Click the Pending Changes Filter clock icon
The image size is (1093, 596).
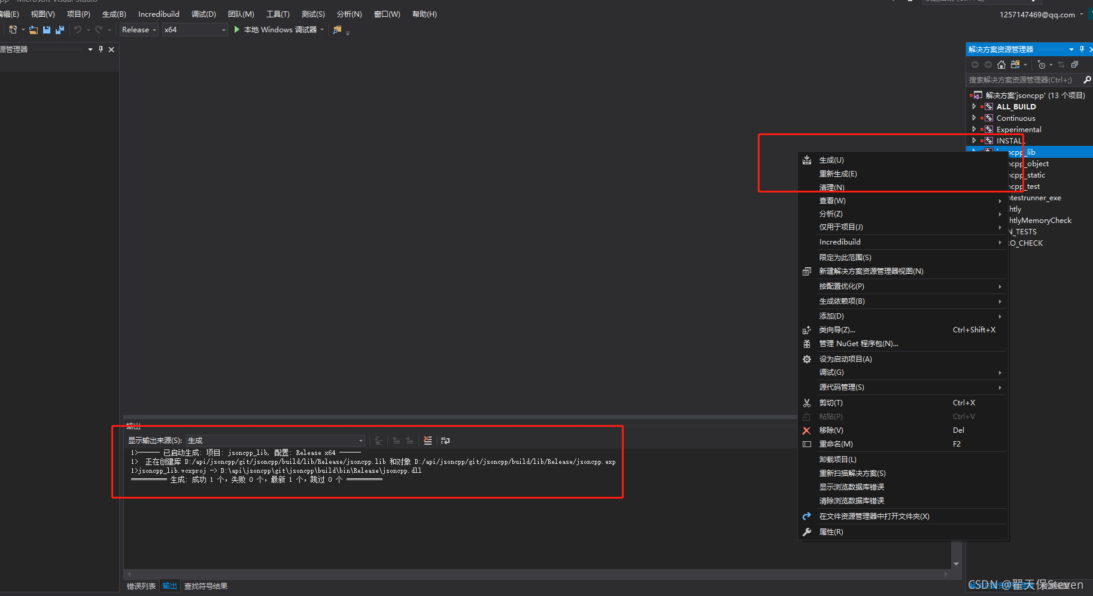tap(1042, 65)
